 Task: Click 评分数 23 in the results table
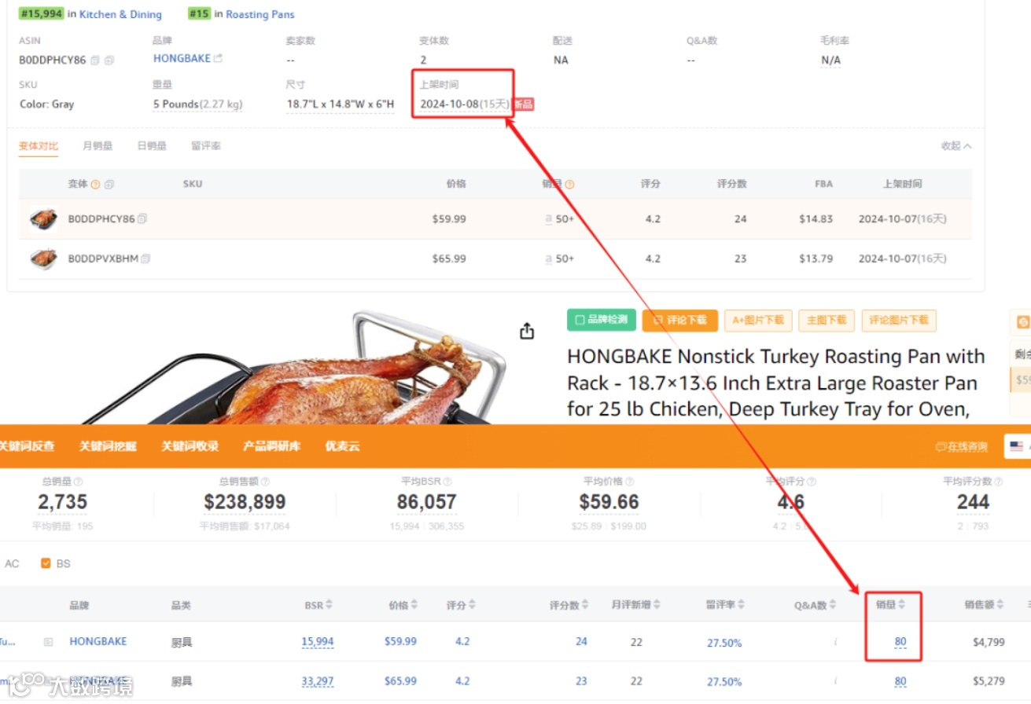581,680
